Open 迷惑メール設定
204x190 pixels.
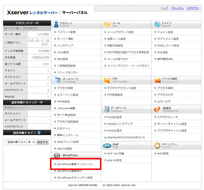tap(116, 39)
